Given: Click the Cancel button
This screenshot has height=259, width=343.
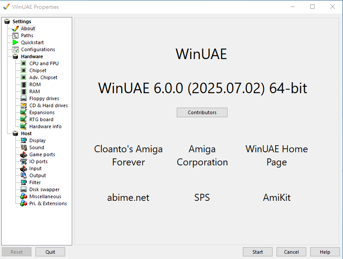Looking at the screenshot, I should point(291,252).
